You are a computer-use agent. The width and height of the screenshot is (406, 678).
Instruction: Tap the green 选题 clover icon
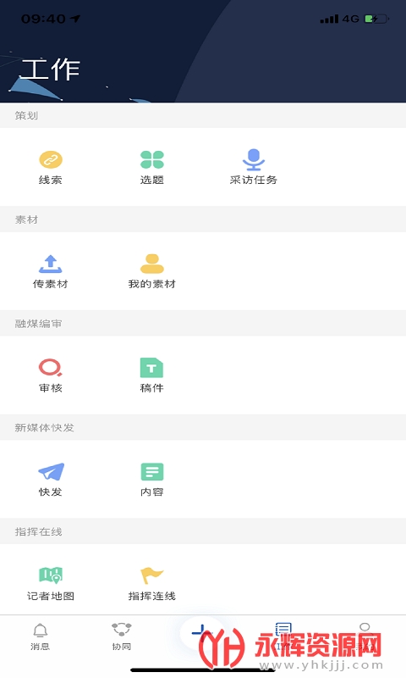[152, 159]
